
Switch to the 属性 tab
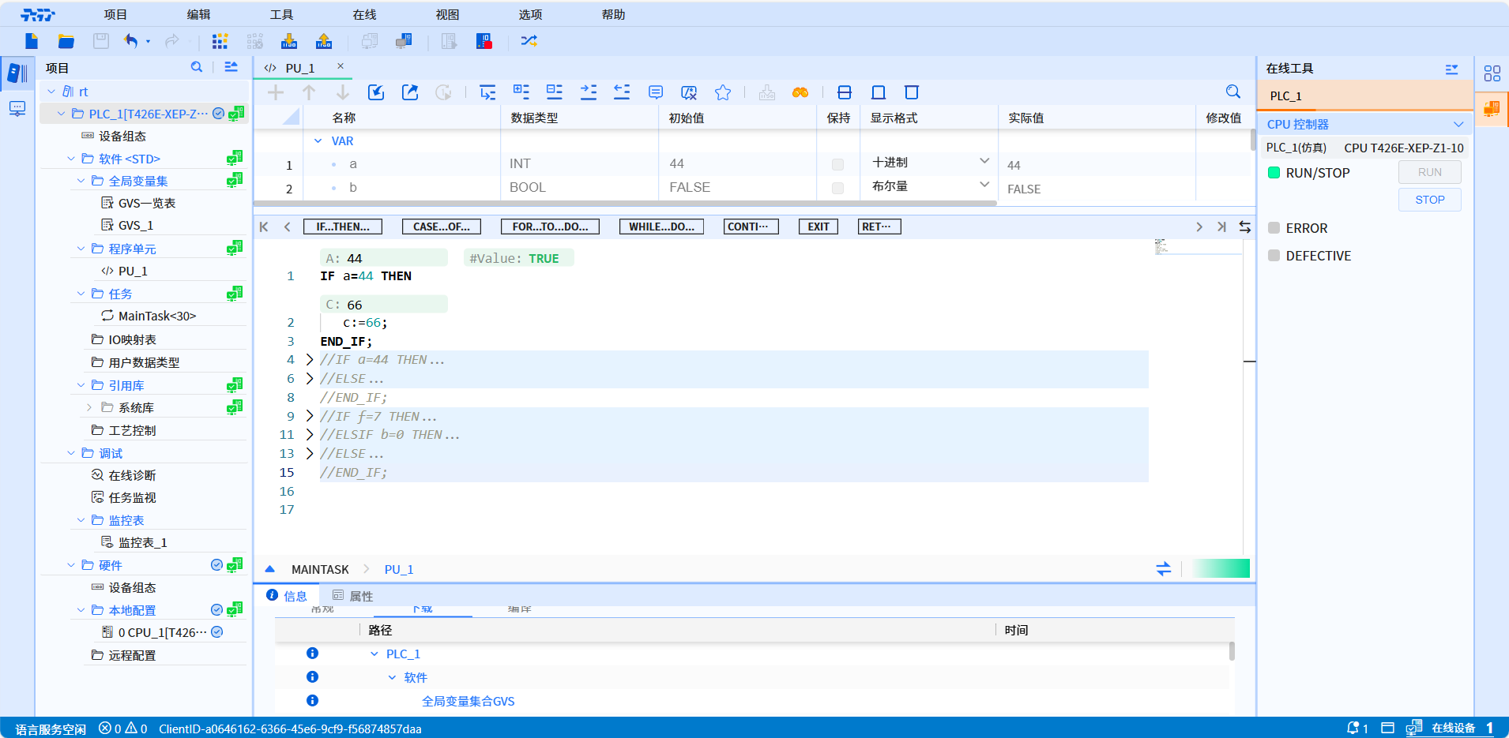tap(353, 596)
